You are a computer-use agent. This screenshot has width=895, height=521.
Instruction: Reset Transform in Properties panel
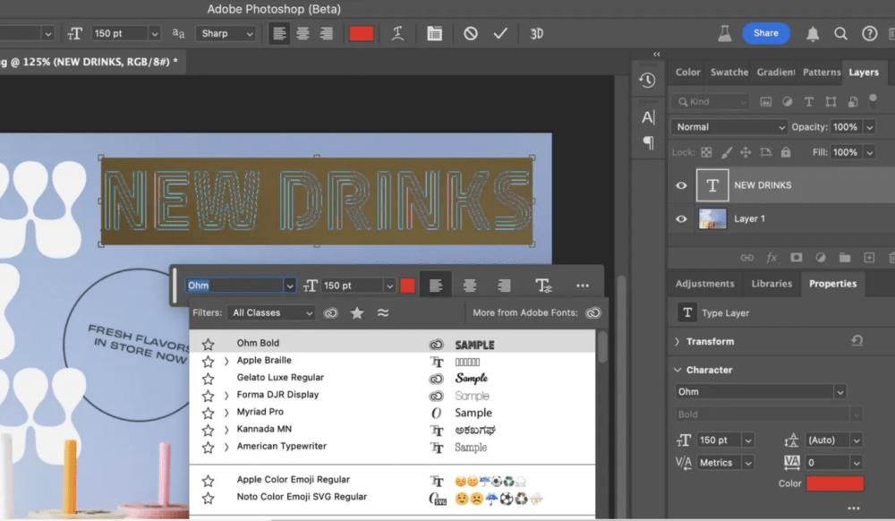click(x=857, y=341)
